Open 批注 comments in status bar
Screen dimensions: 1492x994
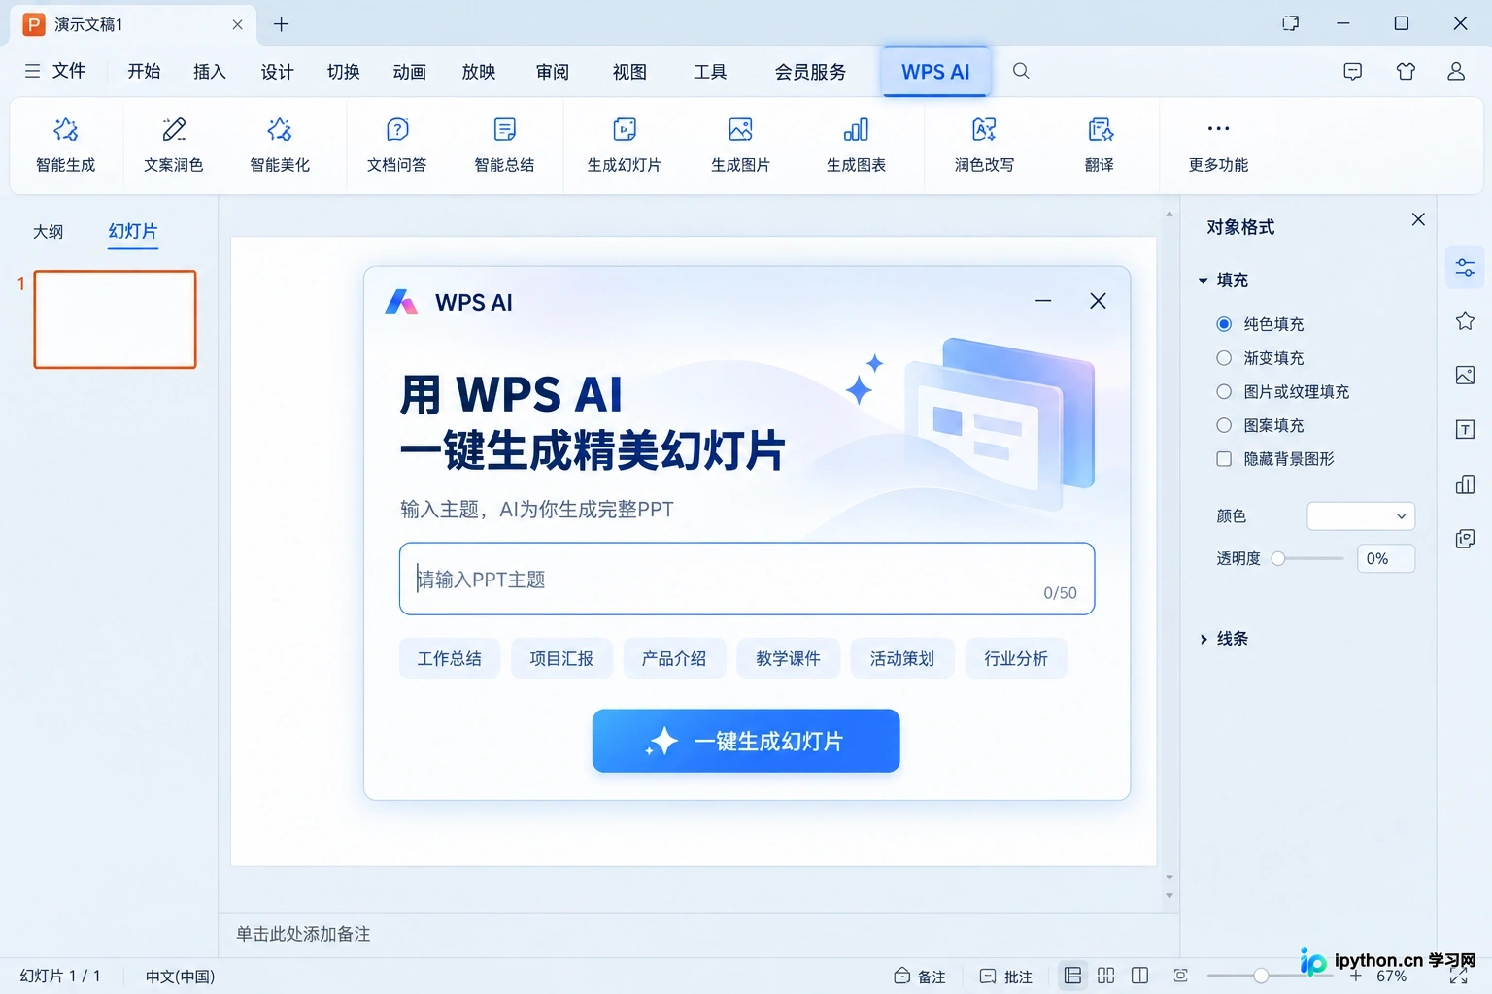(x=1006, y=977)
